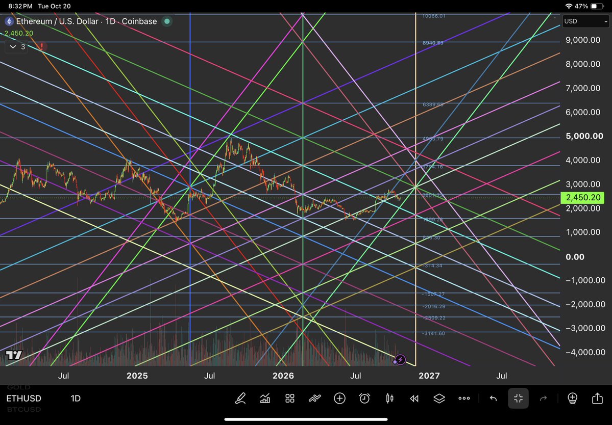
Task: Click the red exclamation warning icon
Action: point(42,46)
